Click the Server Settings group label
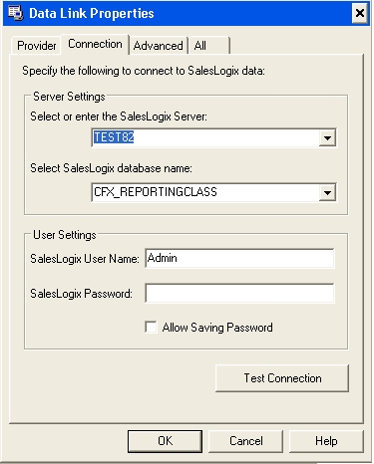Viewport: 374px width, 464px height. tap(69, 97)
